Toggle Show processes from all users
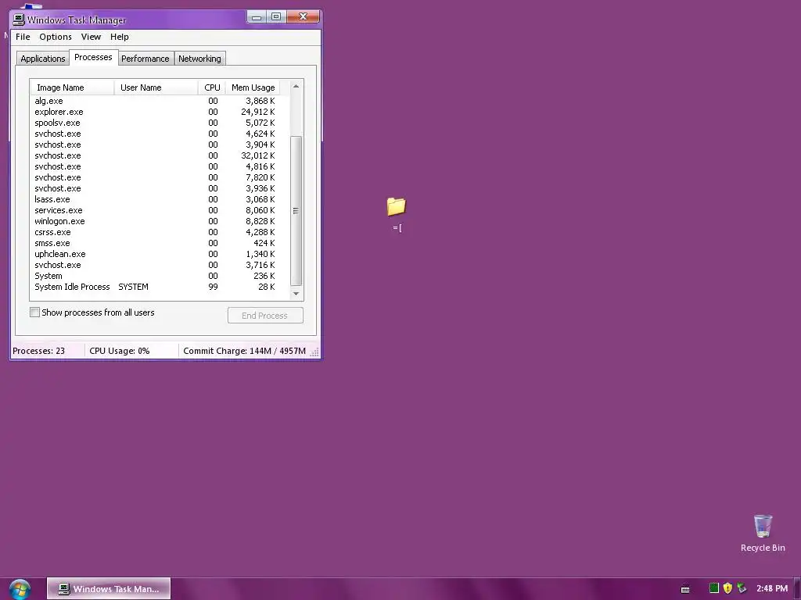 pos(34,312)
